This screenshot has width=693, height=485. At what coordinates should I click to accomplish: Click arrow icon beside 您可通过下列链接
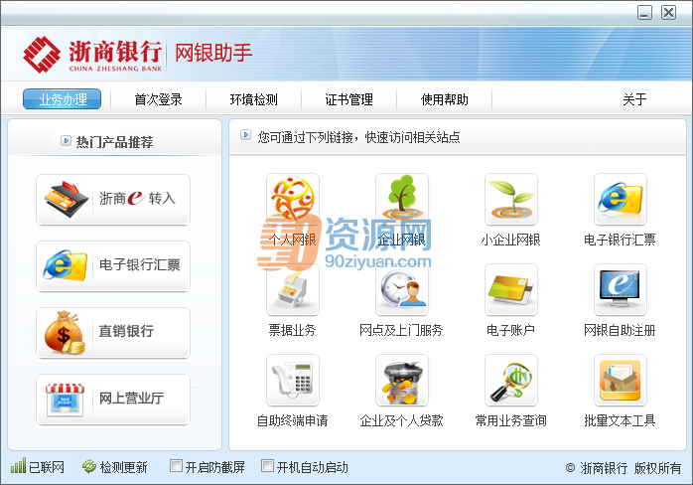246,134
